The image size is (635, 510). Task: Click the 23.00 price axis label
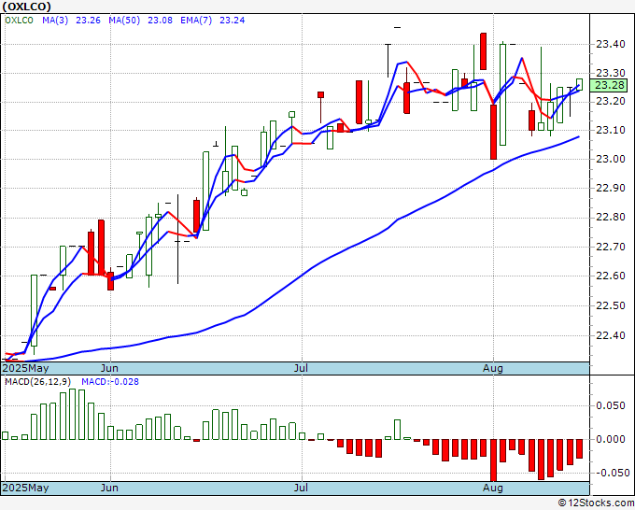click(x=611, y=159)
